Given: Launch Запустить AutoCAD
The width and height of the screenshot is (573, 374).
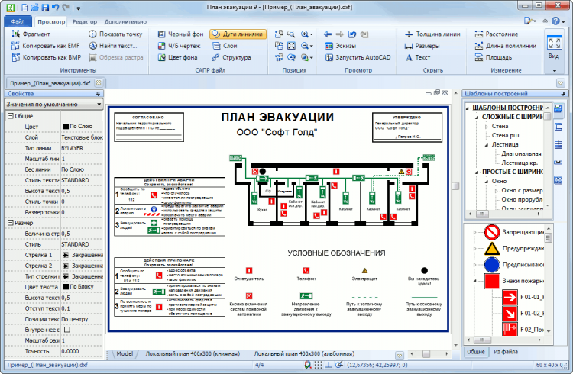Looking at the screenshot, I should click(358, 57).
